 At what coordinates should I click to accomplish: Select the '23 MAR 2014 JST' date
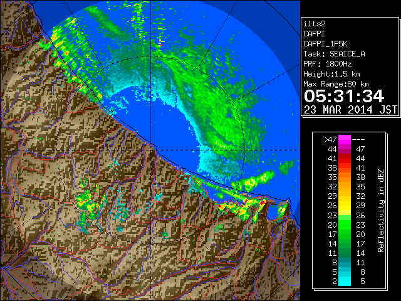coord(351,110)
